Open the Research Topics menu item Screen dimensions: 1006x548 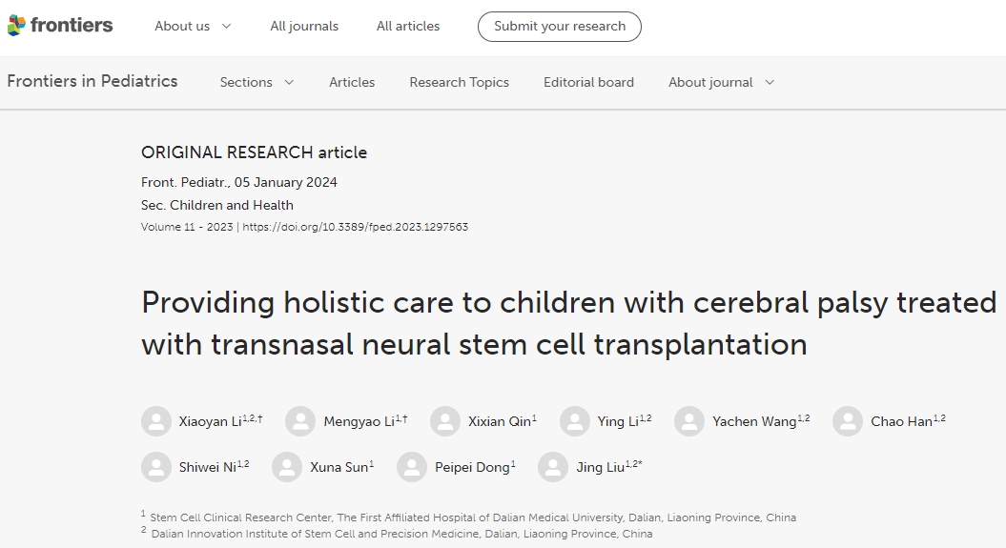pos(459,83)
